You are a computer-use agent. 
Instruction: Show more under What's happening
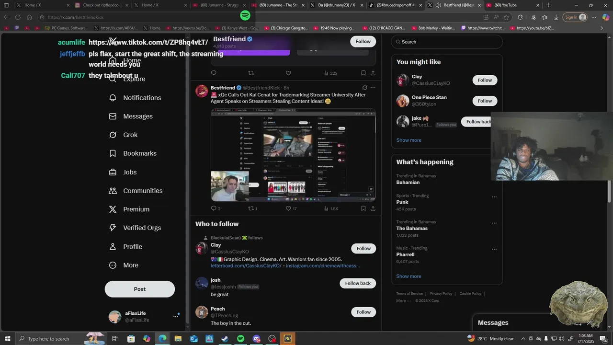click(409, 276)
